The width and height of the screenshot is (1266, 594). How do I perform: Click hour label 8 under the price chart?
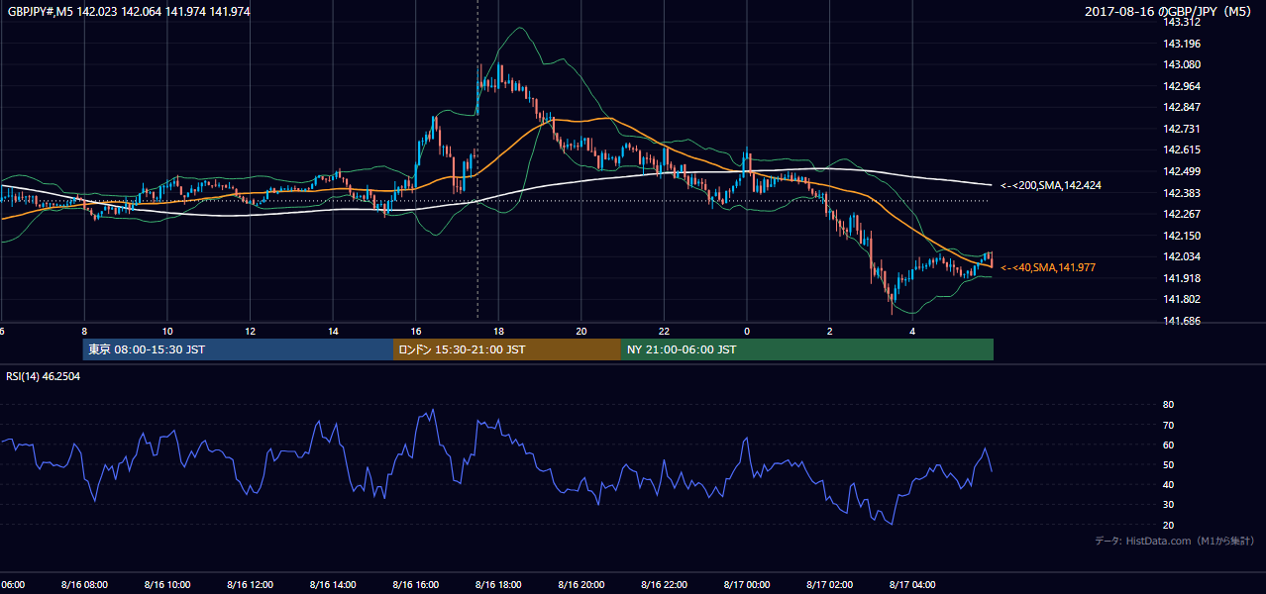84,331
